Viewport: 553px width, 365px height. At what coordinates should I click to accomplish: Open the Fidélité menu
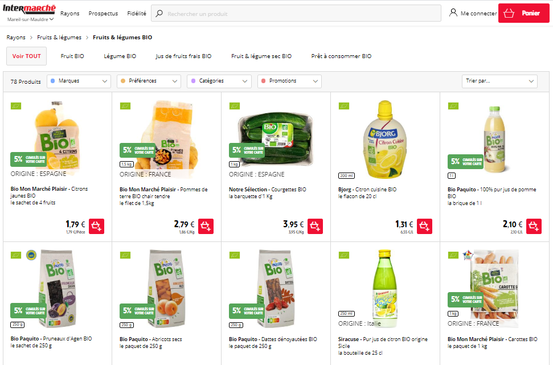(x=137, y=14)
